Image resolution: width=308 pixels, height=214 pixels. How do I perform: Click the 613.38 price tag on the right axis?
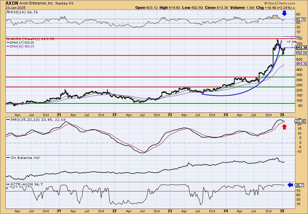[x=301, y=48]
